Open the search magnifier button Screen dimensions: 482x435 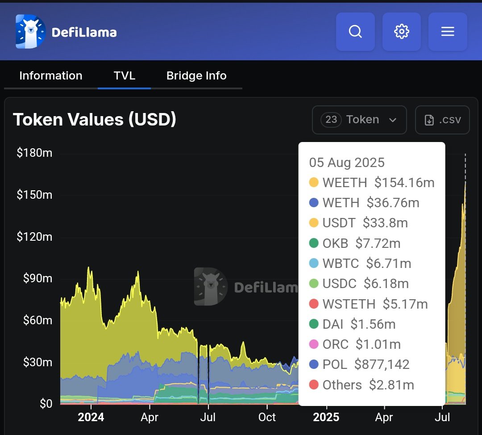tap(355, 32)
